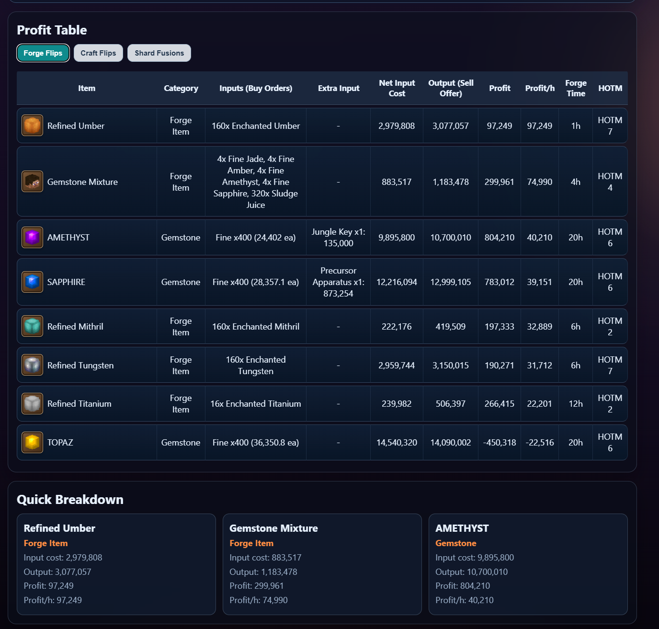The height and width of the screenshot is (629, 659).
Task: Open the Refined Umber breakdown card title
Action: coord(59,528)
